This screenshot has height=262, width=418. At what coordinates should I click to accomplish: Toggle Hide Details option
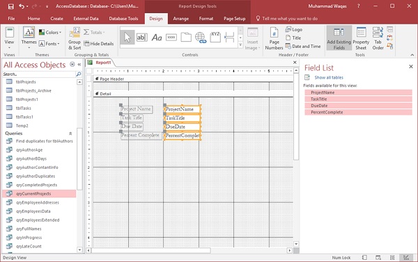point(99,44)
